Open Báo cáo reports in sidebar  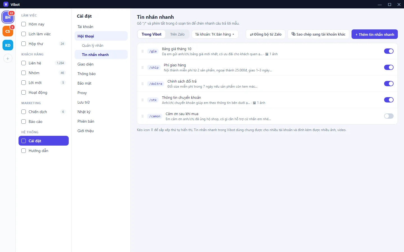pos(43,122)
